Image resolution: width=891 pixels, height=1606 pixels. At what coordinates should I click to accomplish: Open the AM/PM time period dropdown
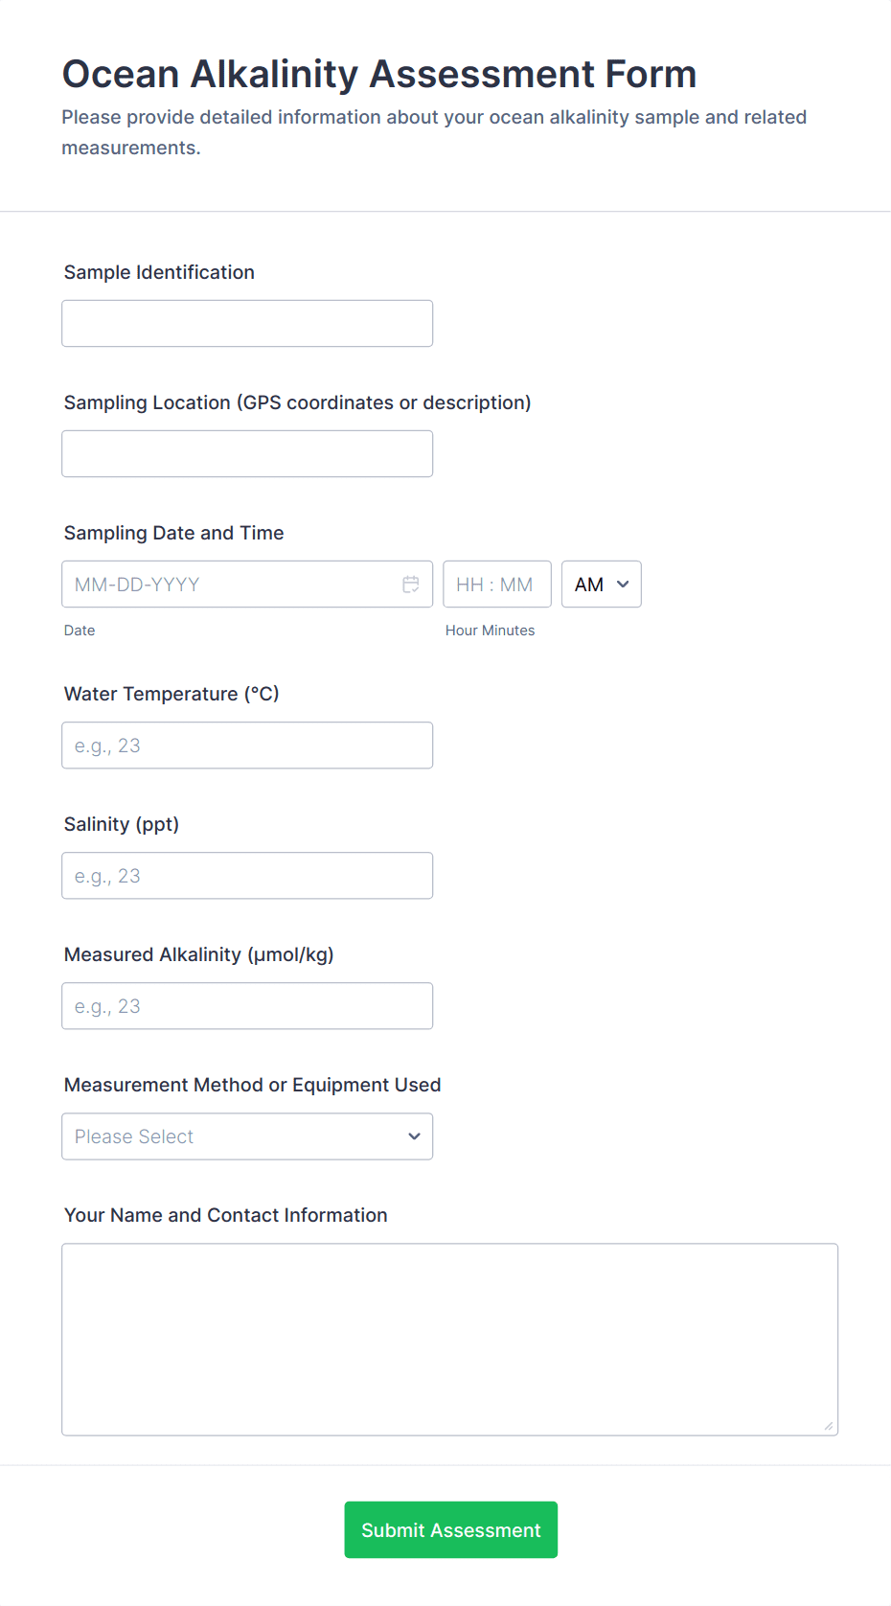tap(601, 585)
